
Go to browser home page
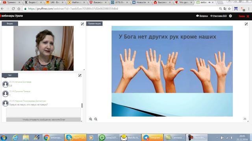tap(19, 9)
